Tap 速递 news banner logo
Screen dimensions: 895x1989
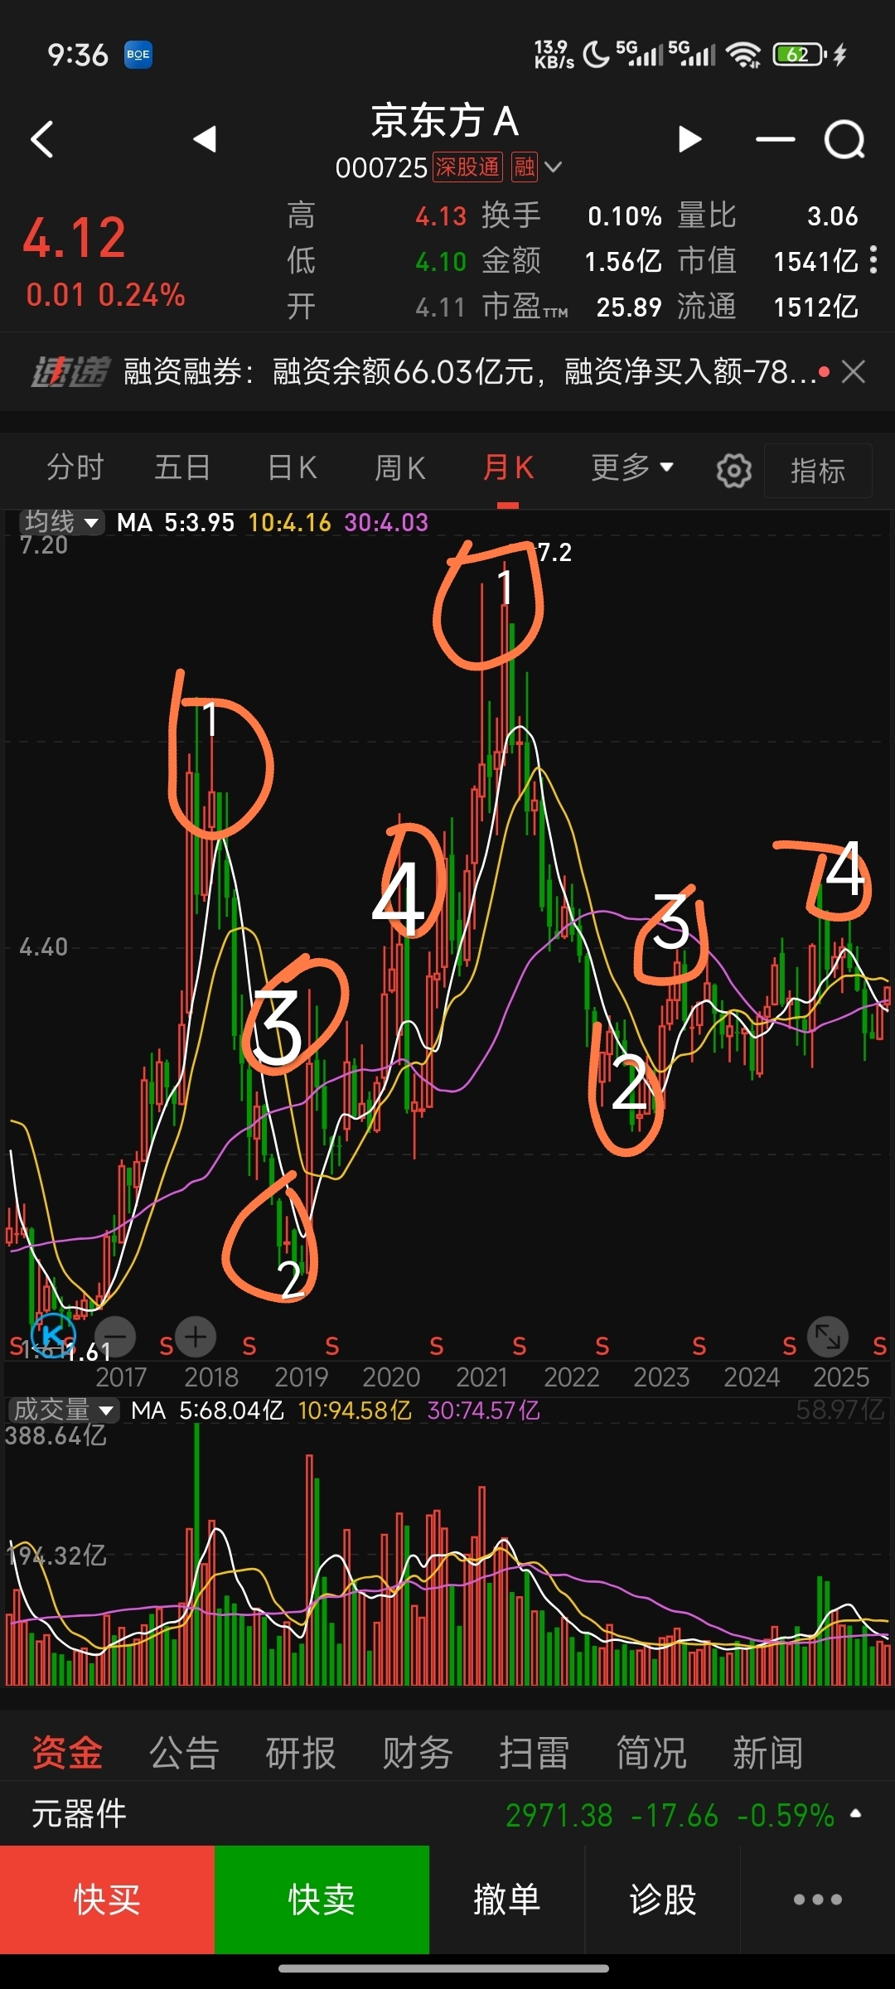coord(70,372)
